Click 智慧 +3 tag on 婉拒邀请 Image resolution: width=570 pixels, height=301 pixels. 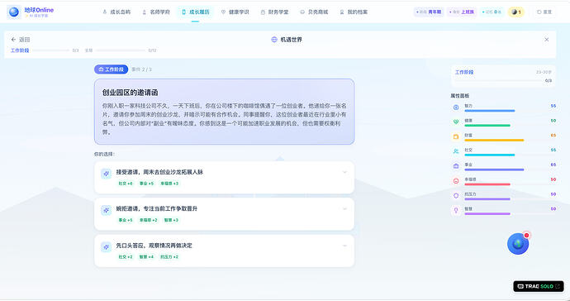(x=171, y=220)
